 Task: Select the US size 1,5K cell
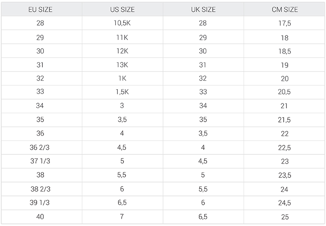click(123, 92)
